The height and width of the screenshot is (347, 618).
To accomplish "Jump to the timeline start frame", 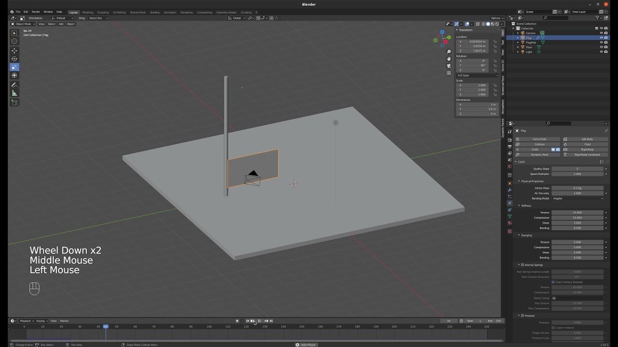I will (248, 321).
